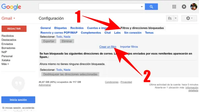Select Filtros y direcciones bloqueadas tab
This screenshot has height=112, width=199.
142,28
